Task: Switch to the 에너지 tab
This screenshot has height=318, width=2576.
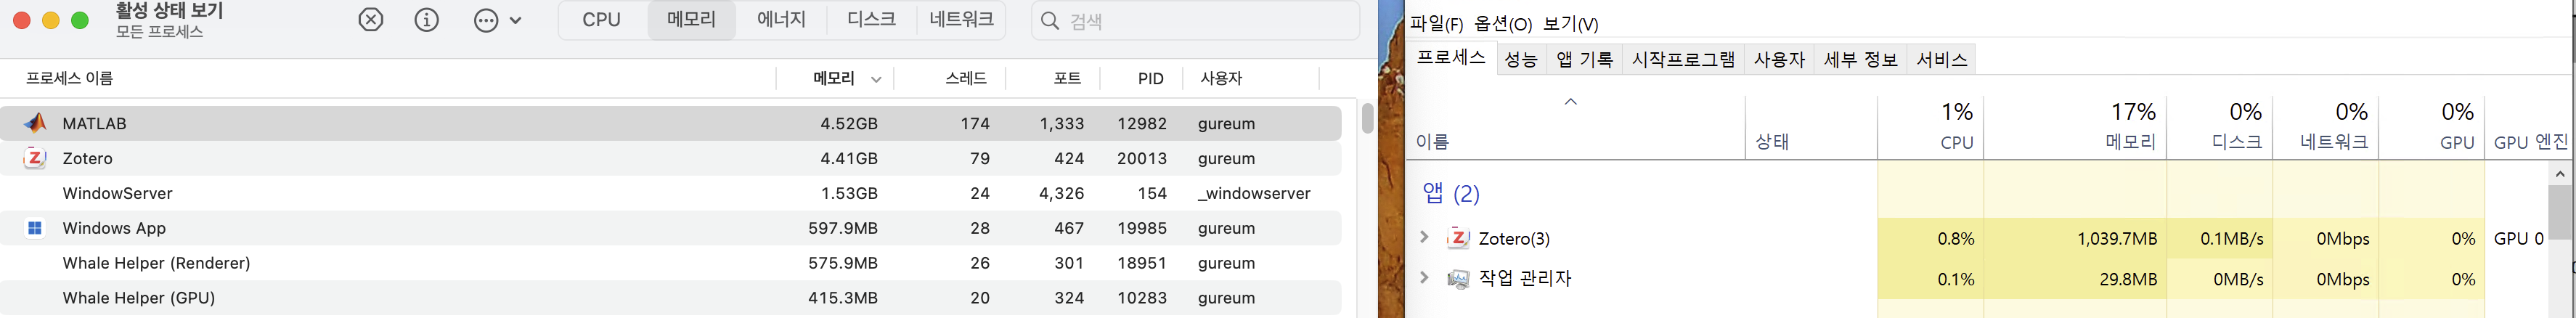Action: click(x=781, y=20)
